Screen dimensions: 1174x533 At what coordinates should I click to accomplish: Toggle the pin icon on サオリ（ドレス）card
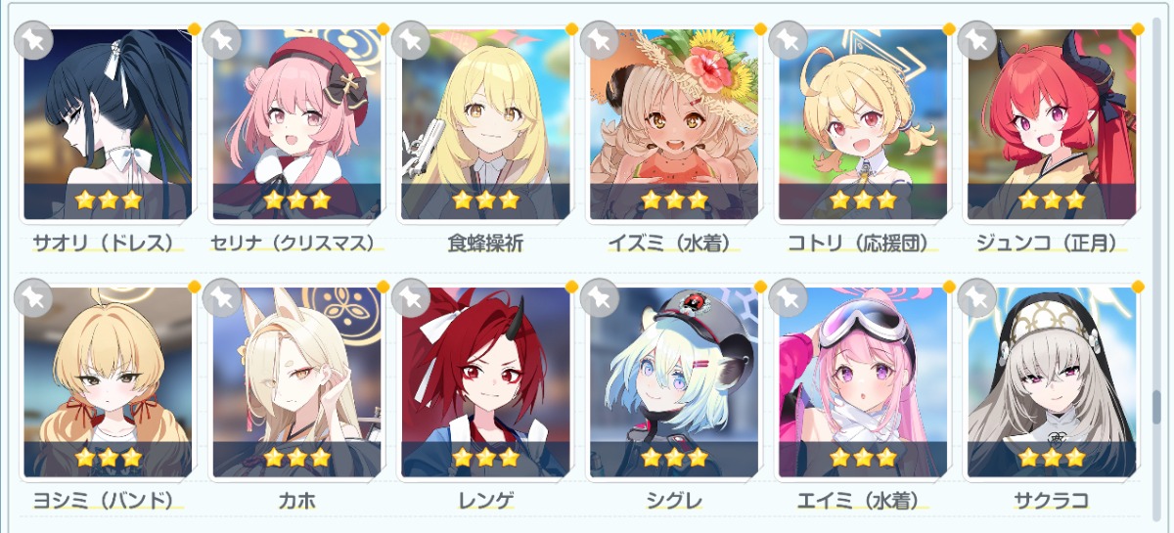(33, 40)
